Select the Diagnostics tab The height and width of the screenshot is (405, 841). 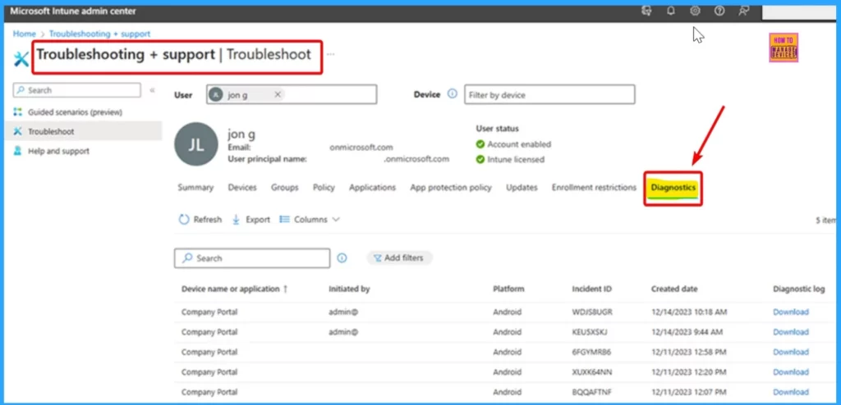(673, 188)
